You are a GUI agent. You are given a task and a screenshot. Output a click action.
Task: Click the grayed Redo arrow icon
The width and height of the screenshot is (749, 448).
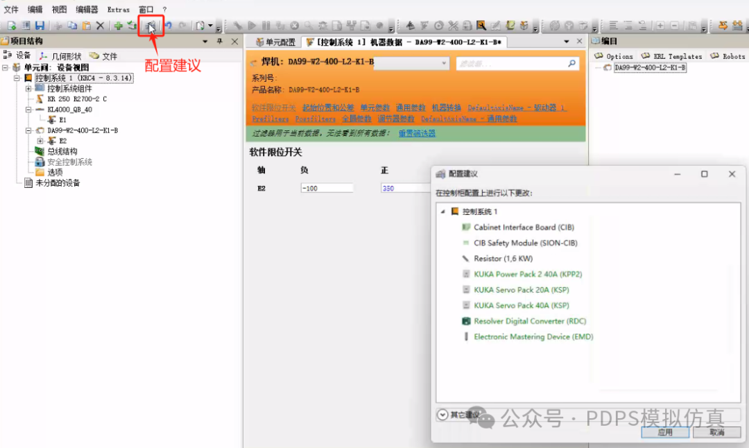point(182,26)
